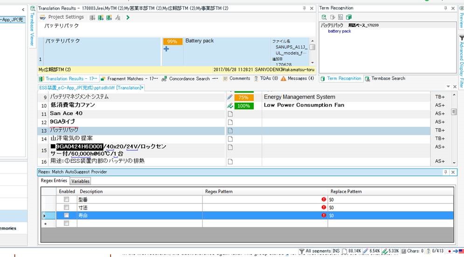This screenshot has width=464, height=257.
Task: Click the Chars: 0 status bar indicator
Action: pos(413,251)
